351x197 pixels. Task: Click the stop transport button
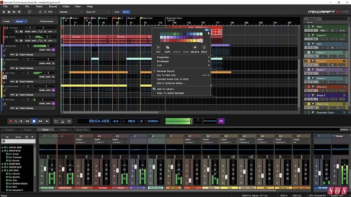34,121
